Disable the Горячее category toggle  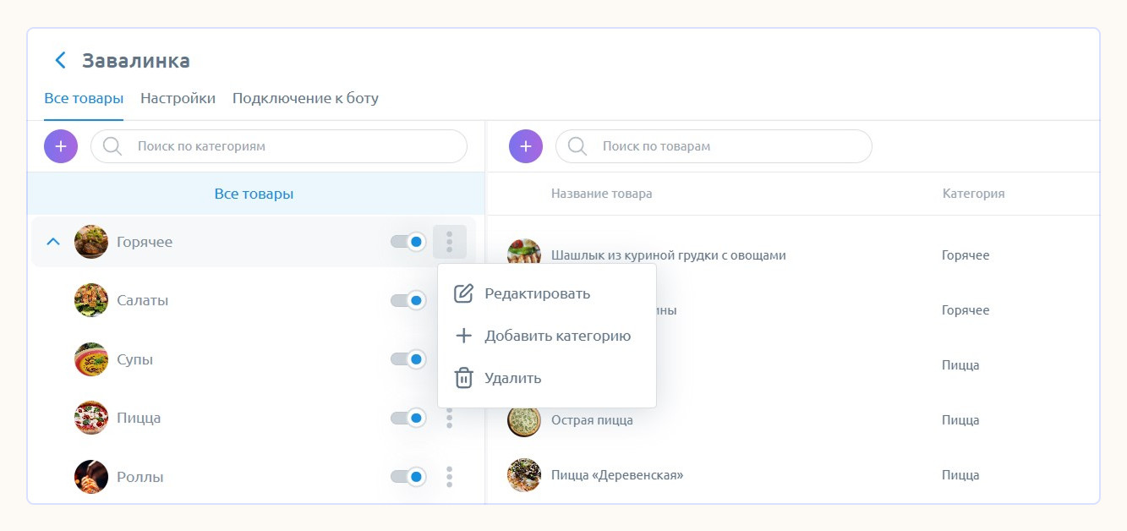pyautogui.click(x=408, y=242)
